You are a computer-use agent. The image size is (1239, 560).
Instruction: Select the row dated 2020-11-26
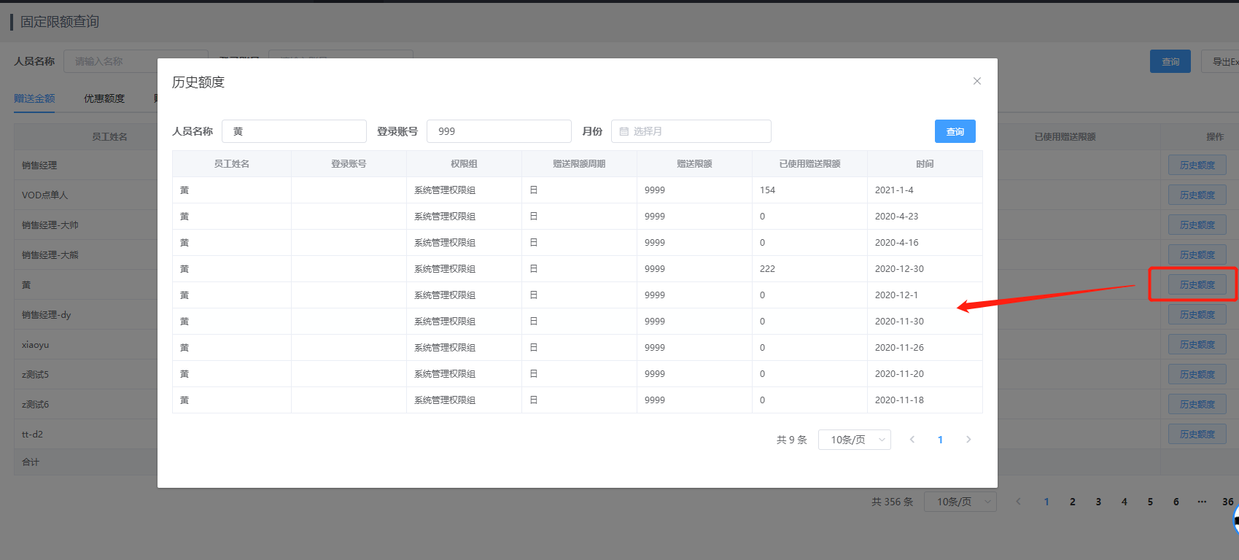[x=578, y=348]
